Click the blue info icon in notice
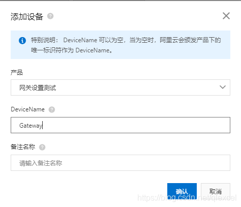241x207 pixels. click(x=22, y=41)
